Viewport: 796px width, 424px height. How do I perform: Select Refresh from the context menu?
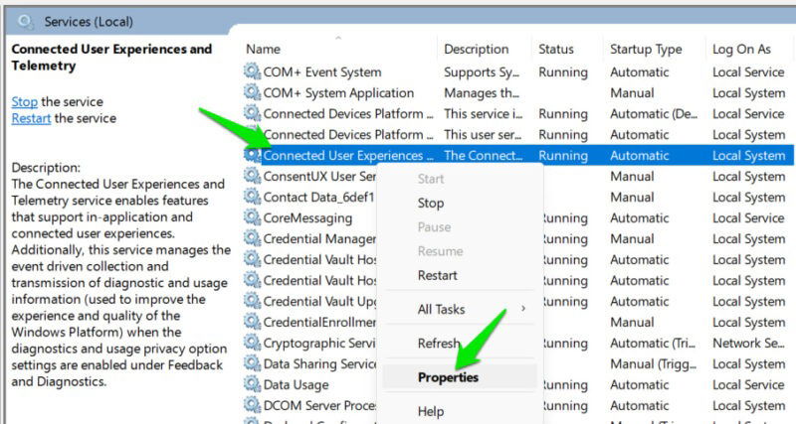point(439,344)
